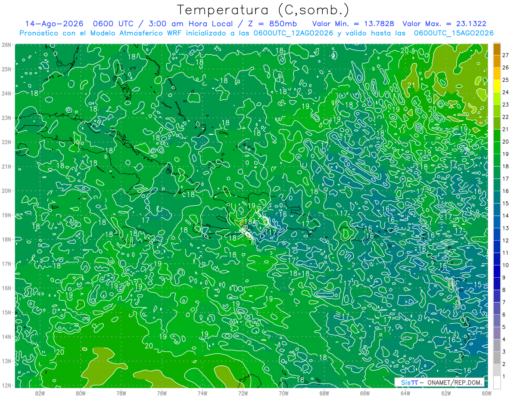Click the colorbar scale label '23'

tap(506, 105)
